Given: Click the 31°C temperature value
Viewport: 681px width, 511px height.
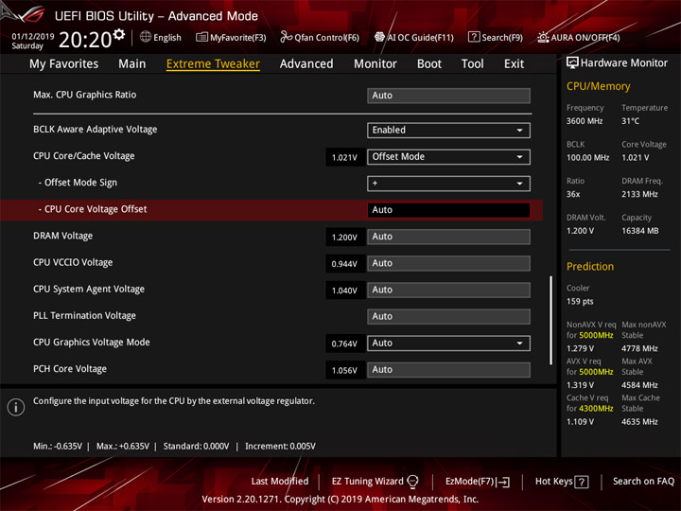Looking at the screenshot, I should pyautogui.click(x=630, y=121).
